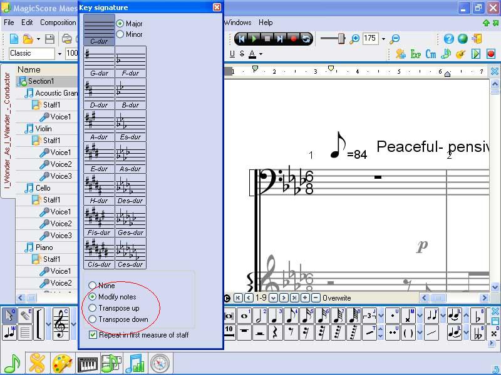Toggle strikethrough text formatting

click(242, 54)
